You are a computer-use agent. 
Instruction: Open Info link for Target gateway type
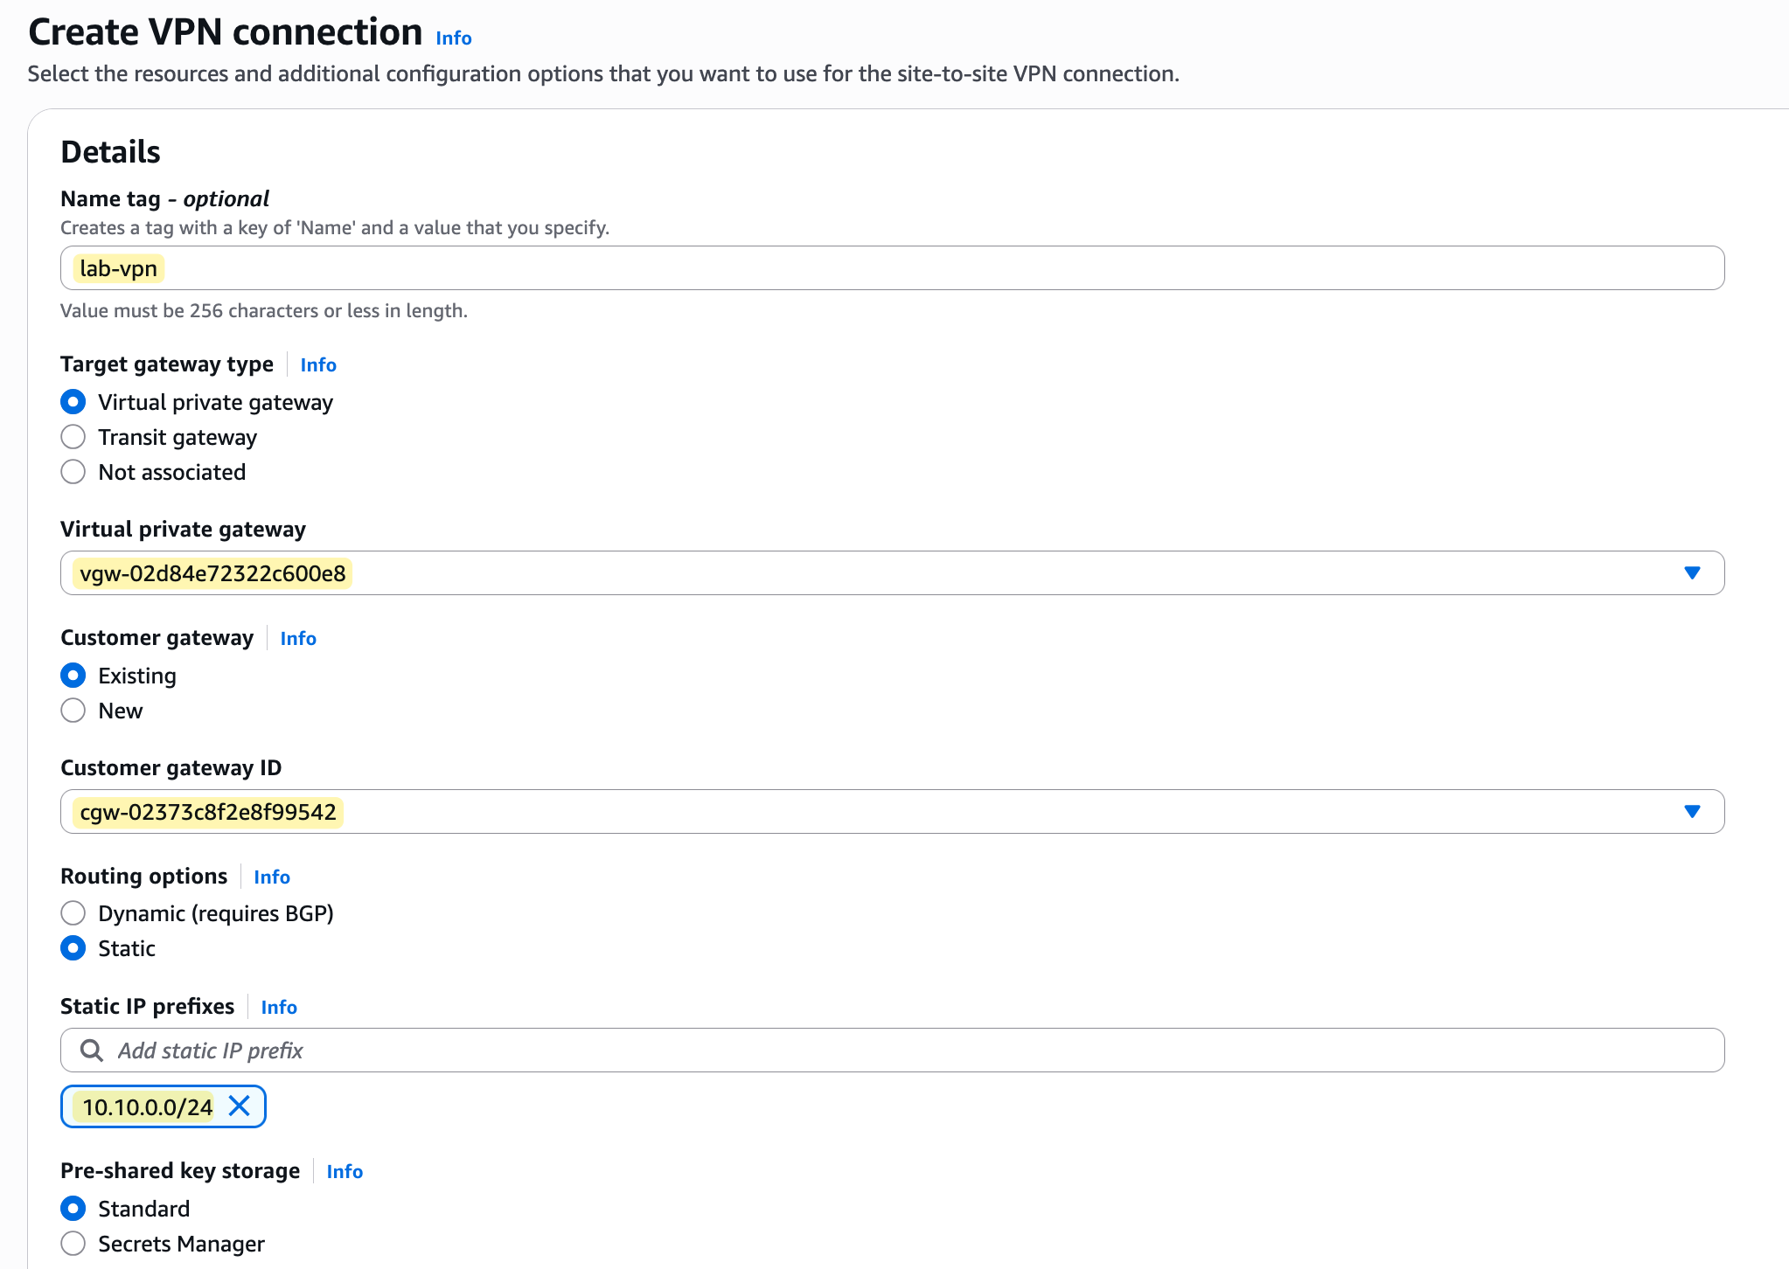(318, 365)
